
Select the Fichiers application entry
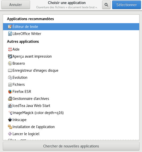[x=71, y=85]
